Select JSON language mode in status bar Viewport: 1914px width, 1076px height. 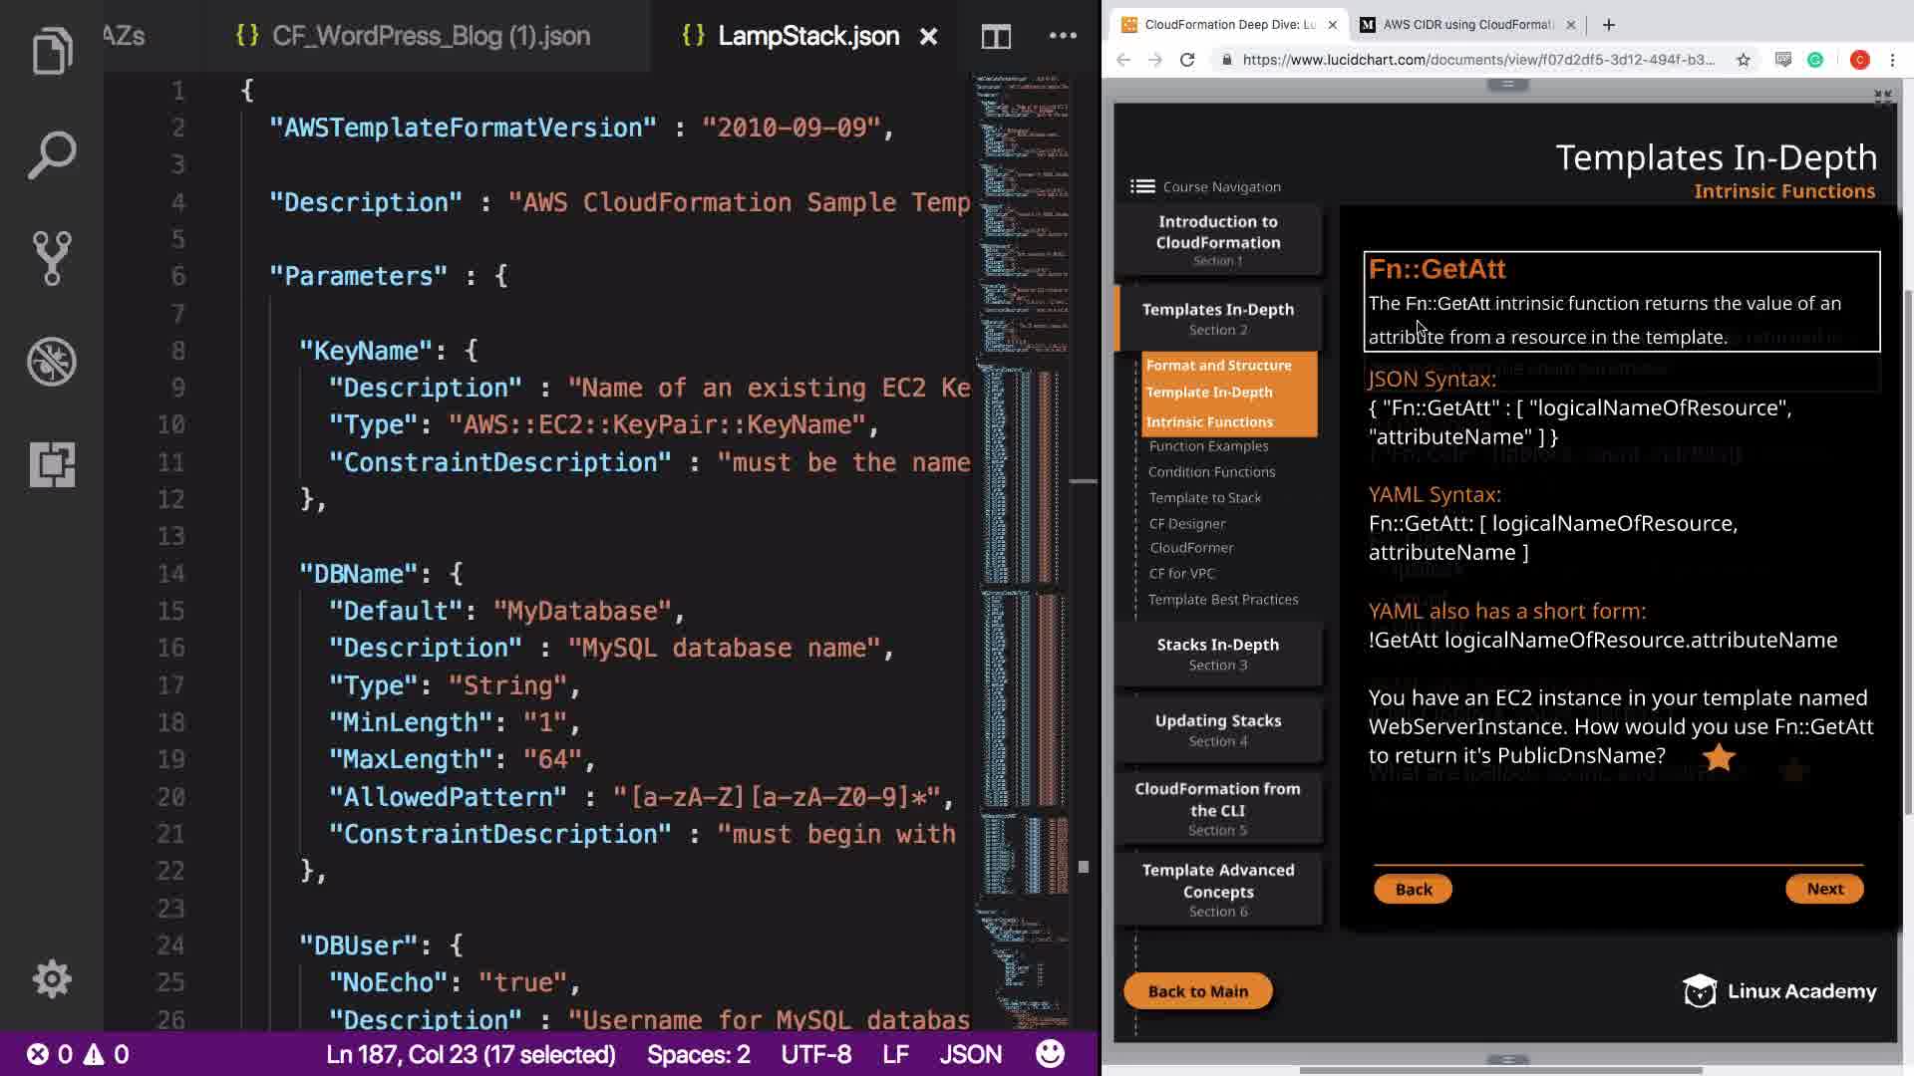coord(970,1054)
